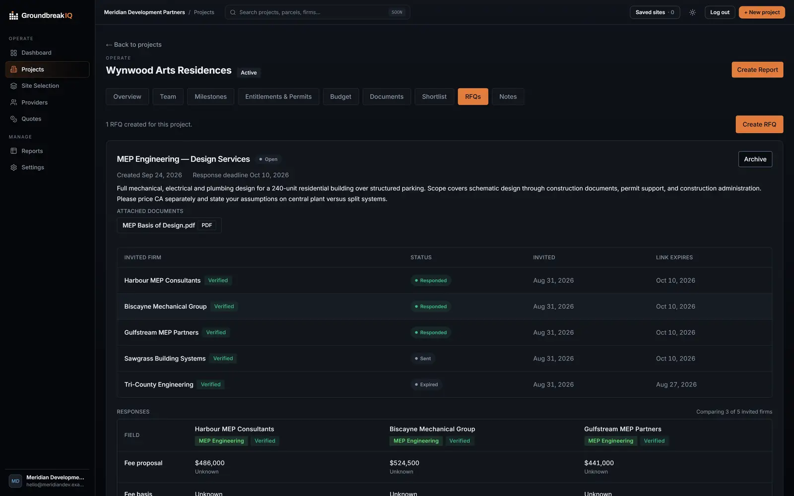
Task: Select the Biscayne Mechanical Group row
Action: point(444,307)
